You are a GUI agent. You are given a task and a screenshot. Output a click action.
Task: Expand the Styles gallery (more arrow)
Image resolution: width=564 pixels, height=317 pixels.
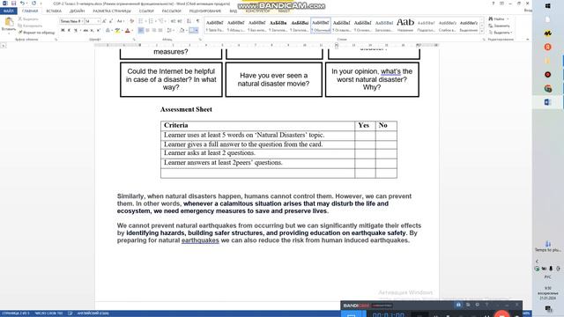pos(482,32)
